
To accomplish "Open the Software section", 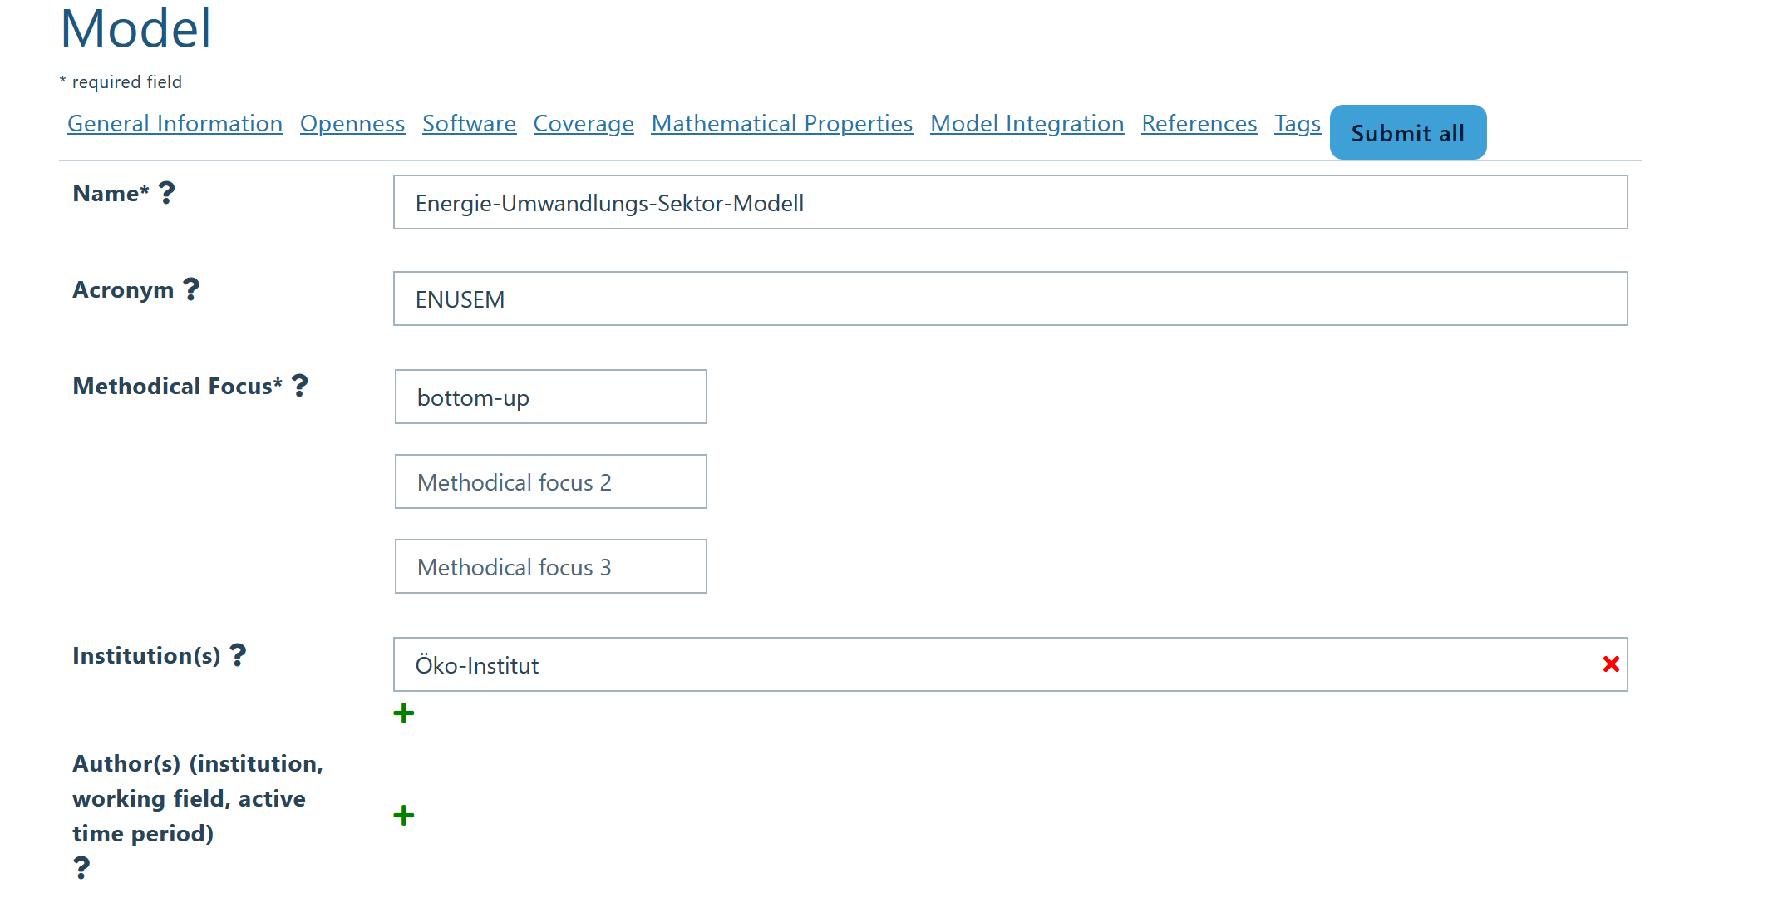I will [469, 123].
